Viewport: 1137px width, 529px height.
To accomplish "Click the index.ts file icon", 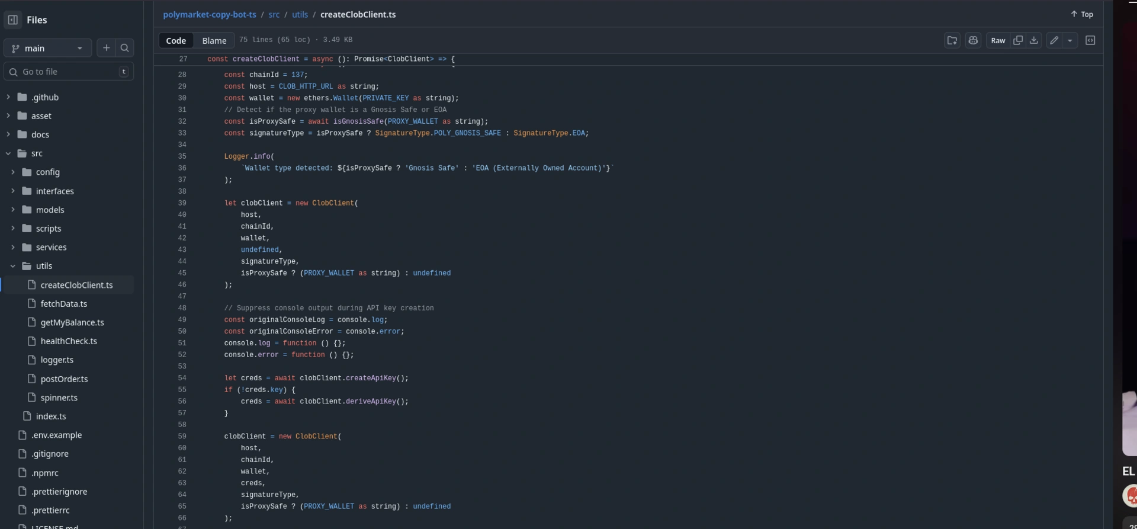I will [x=27, y=416].
